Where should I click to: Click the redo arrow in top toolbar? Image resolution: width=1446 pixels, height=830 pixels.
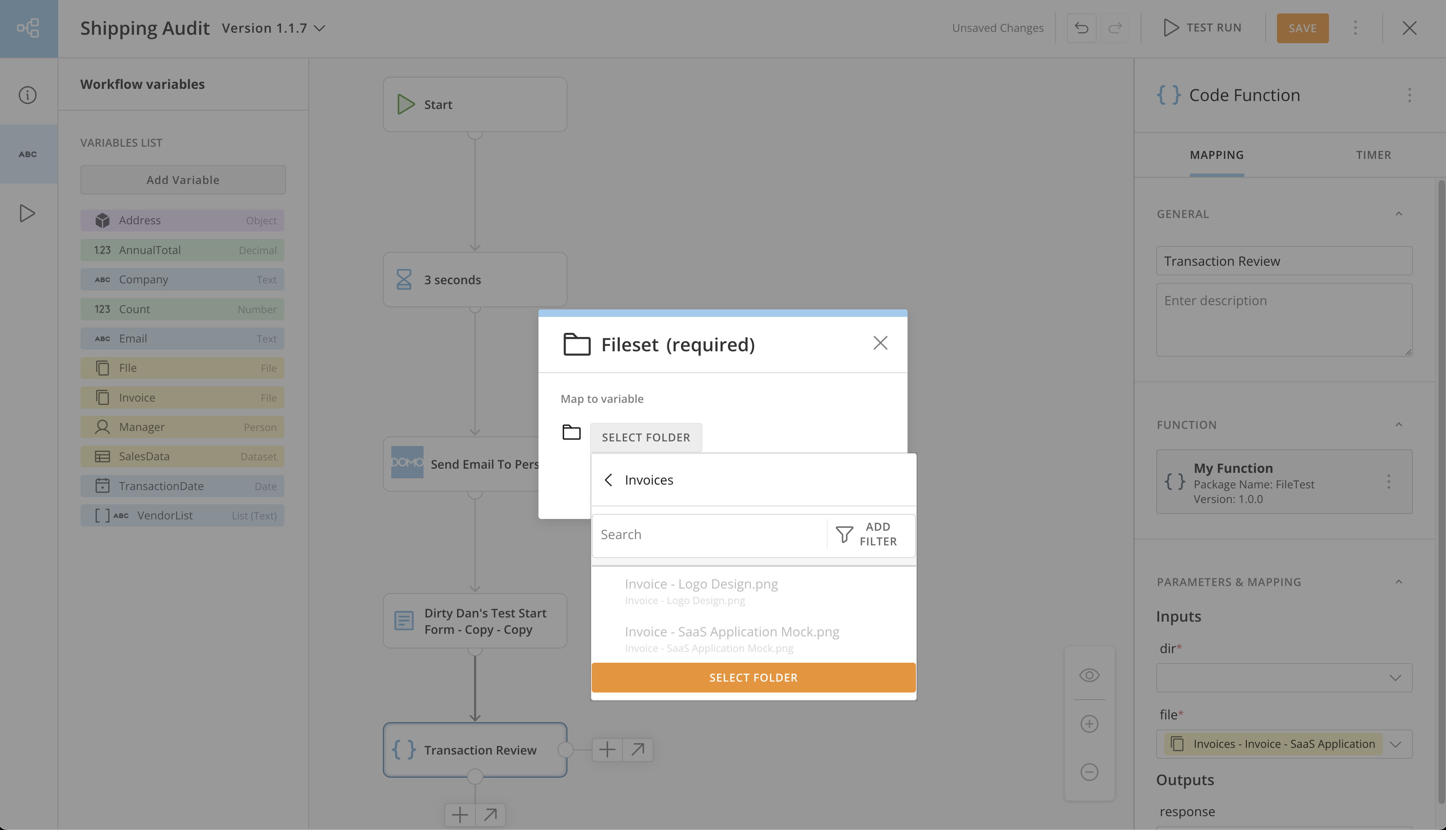1115,28
